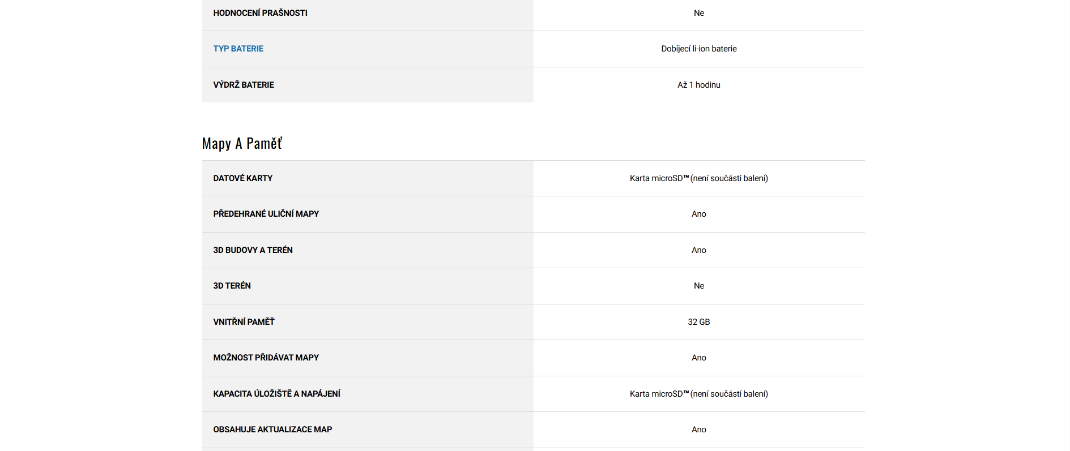The height and width of the screenshot is (451, 1070).
Task: Select the KAPACITA ÚLOŽIŠTĚ A NAPÁJENÍ label
Action: coord(276,394)
